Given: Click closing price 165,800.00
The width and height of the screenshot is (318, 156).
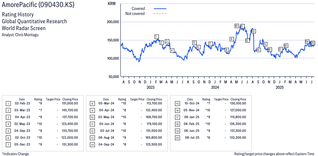Looking at the screenshot, I should tap(154, 138).
